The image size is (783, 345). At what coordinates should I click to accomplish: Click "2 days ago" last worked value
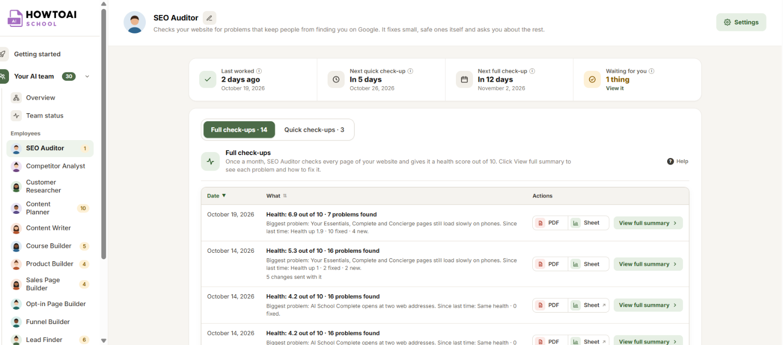pyautogui.click(x=241, y=79)
